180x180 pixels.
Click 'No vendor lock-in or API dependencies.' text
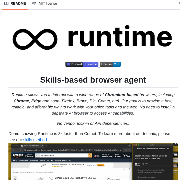point(93,123)
